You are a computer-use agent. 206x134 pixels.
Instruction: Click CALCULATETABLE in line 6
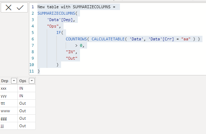coord(108,39)
